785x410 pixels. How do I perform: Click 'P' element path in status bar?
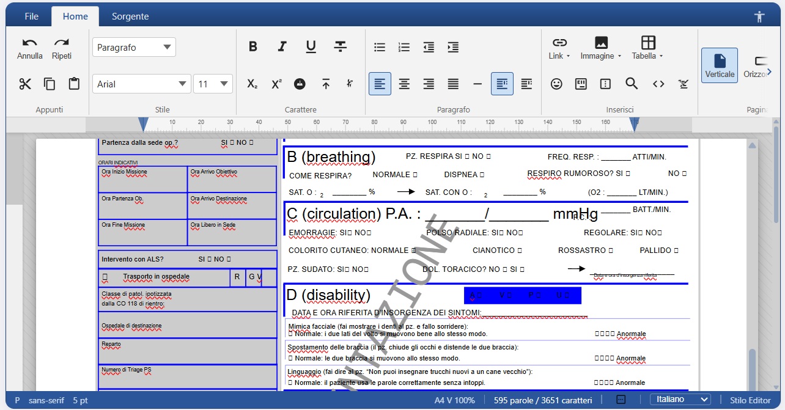[17, 400]
